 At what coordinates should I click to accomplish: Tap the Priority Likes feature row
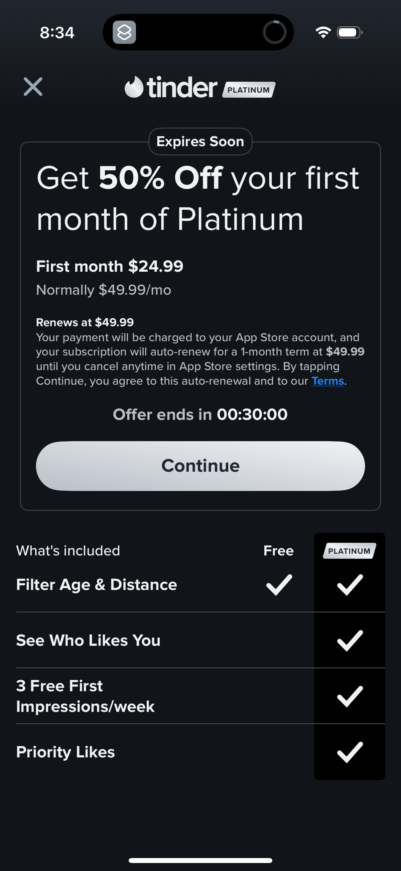tap(66, 752)
